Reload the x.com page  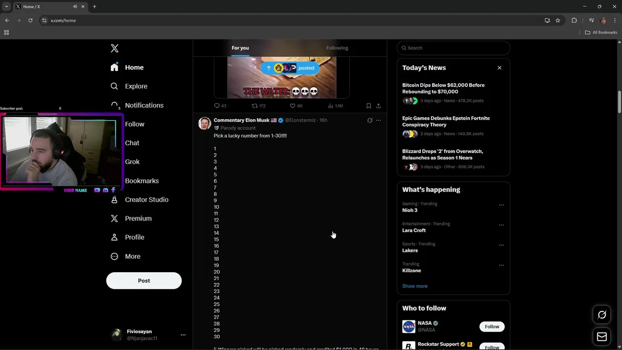(30, 20)
